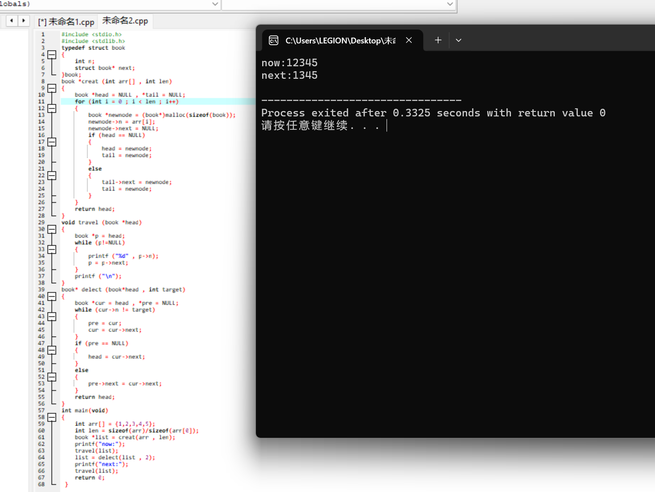Screen dimensions: 655x492
Task: Click the "next:1345" terminal output line
Action: point(289,75)
